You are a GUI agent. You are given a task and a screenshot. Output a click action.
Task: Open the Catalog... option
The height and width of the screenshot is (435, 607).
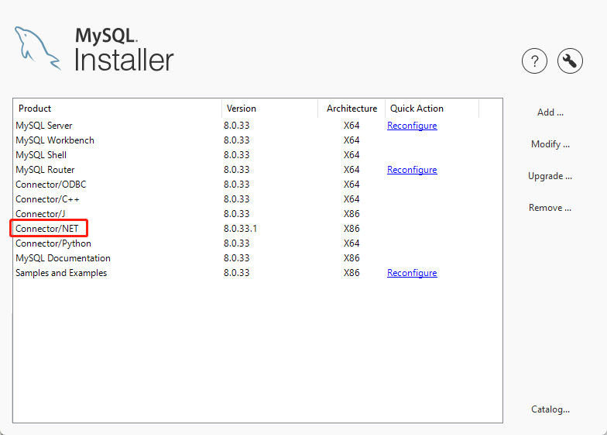coord(550,409)
